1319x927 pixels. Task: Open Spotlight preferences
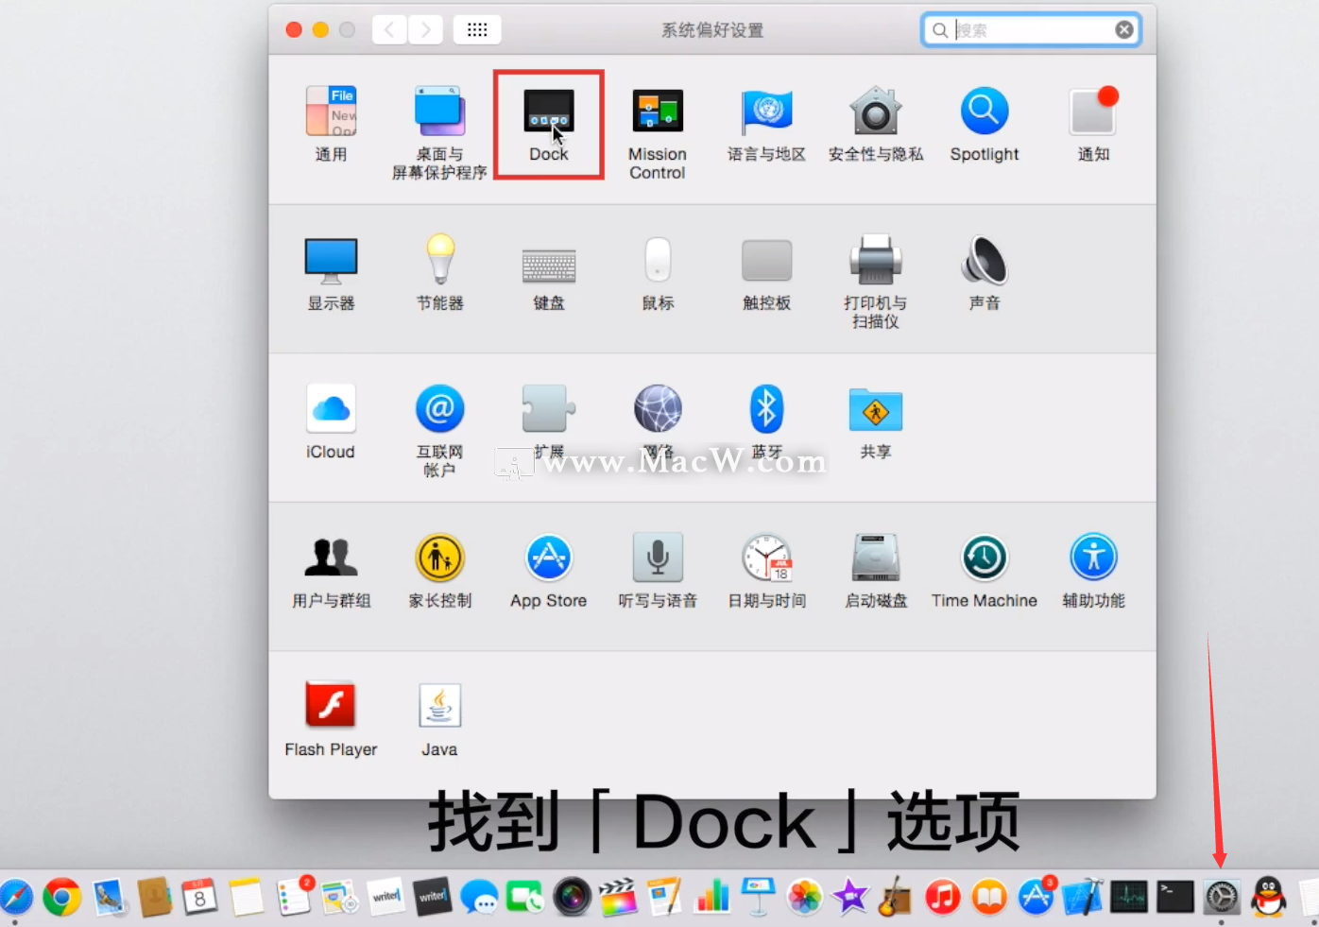984,112
